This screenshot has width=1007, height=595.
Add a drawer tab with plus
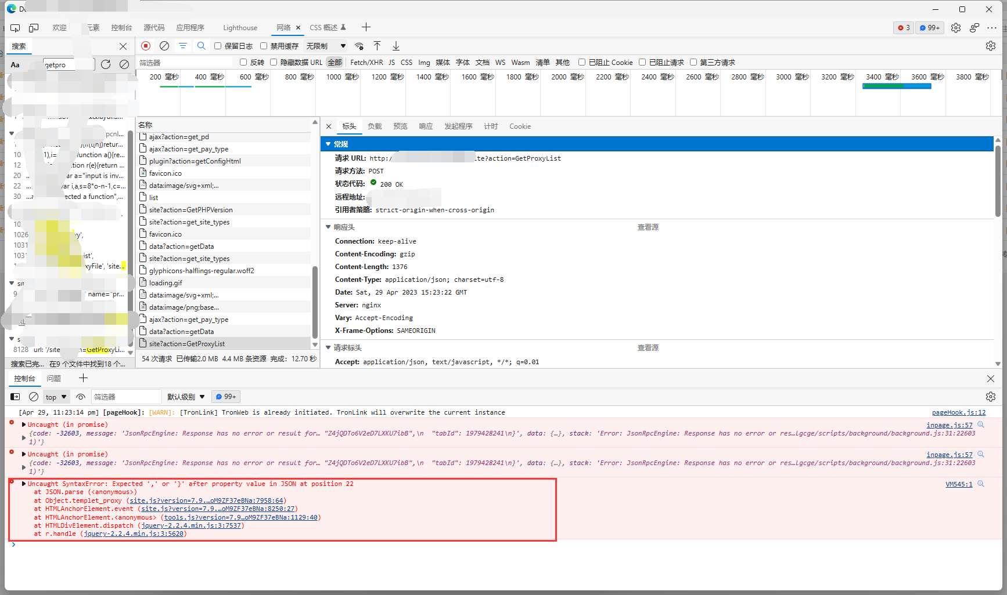pos(83,378)
